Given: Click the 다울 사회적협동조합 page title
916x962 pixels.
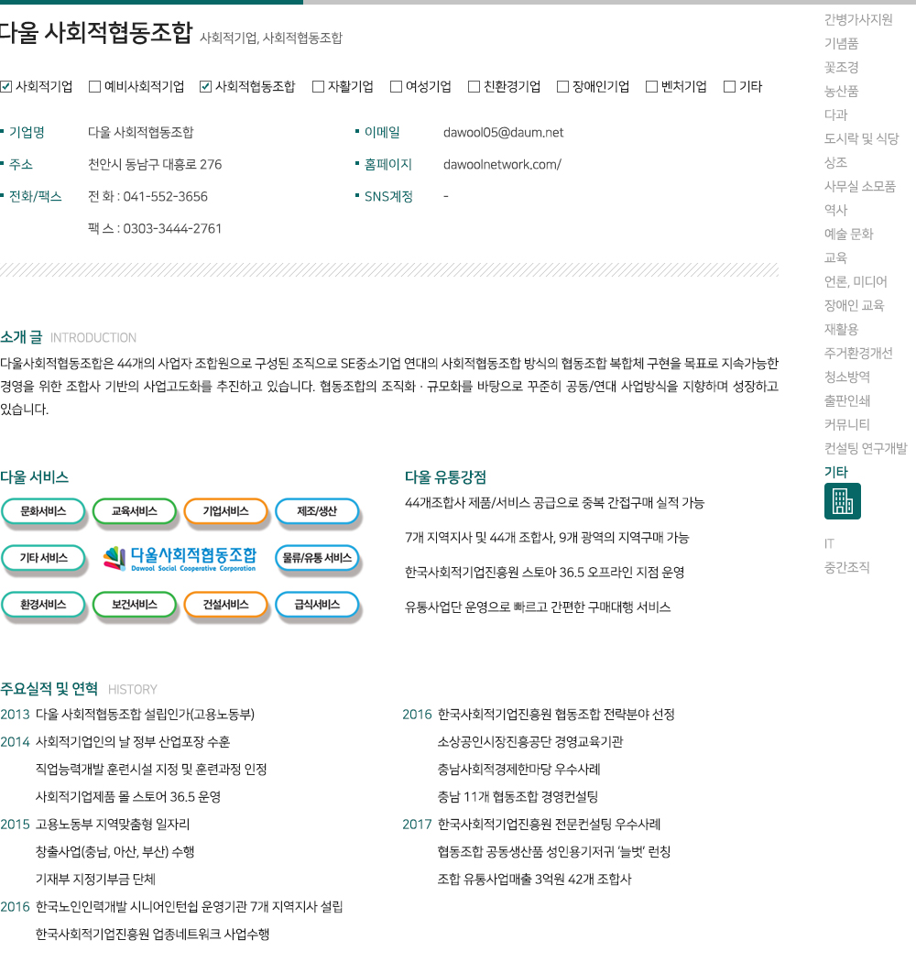Looking at the screenshot, I should pyautogui.click(x=95, y=33).
